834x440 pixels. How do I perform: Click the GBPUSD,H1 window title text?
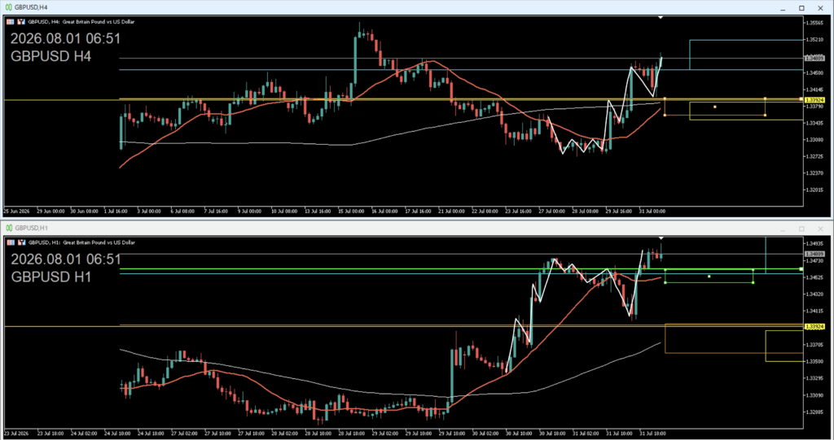(x=32, y=228)
